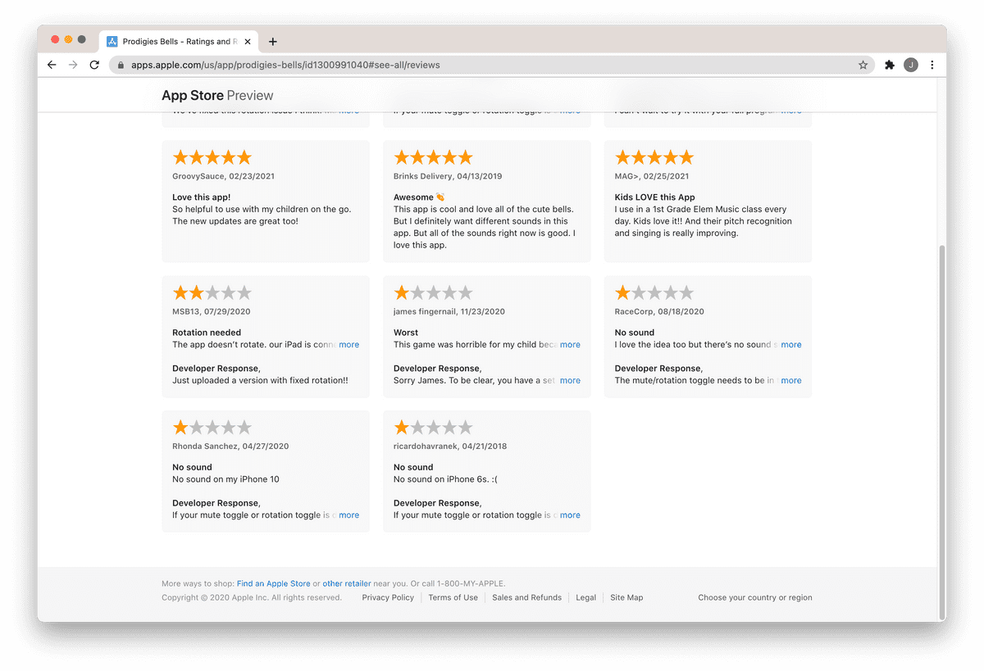Viewport: 984px width, 671px height.
Task: Expand james fingernail's Worst review text
Action: pos(570,345)
